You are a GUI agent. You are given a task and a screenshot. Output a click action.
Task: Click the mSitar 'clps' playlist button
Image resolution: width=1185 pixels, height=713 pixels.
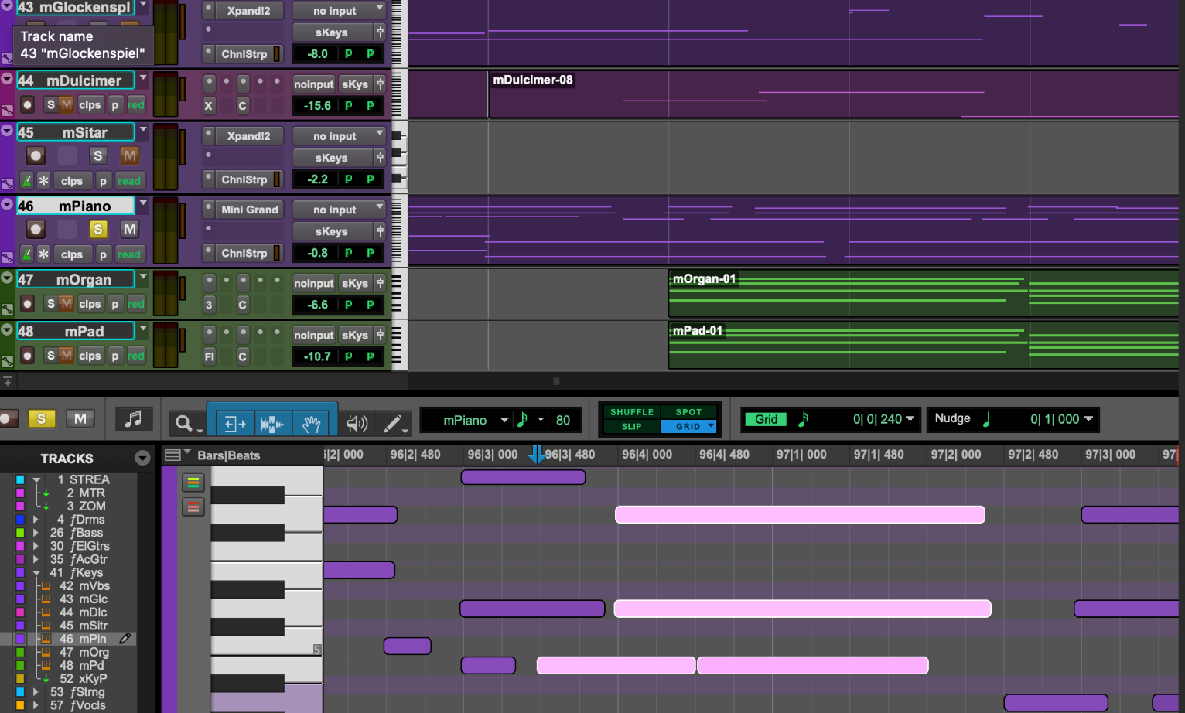tap(72, 181)
